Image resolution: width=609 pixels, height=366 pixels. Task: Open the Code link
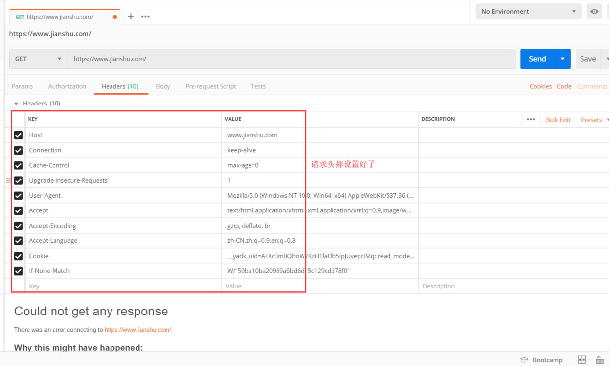click(x=564, y=86)
